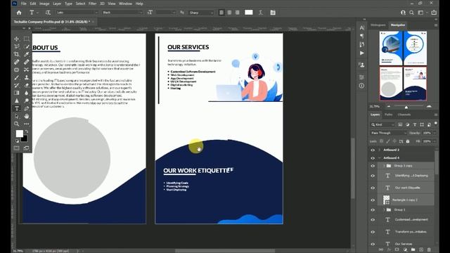Click the text color swatch in options bar
The height and width of the screenshot is (253, 450).
(249, 13)
